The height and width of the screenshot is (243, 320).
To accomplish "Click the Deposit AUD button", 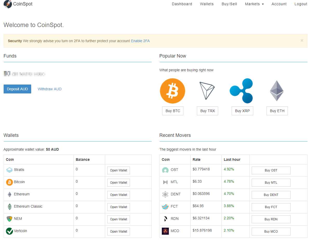I will point(17,89).
